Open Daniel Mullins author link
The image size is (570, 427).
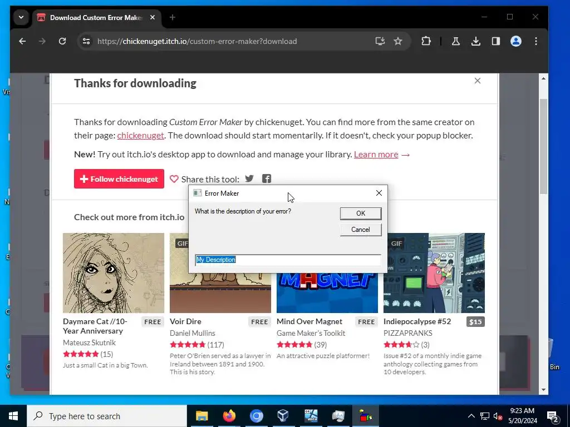(192, 333)
